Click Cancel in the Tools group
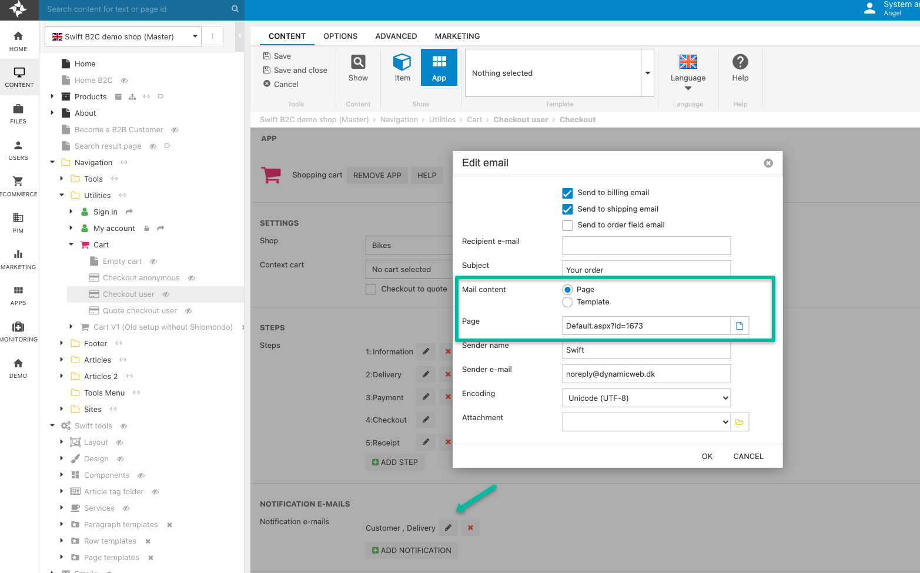The image size is (920, 573). 281,84
